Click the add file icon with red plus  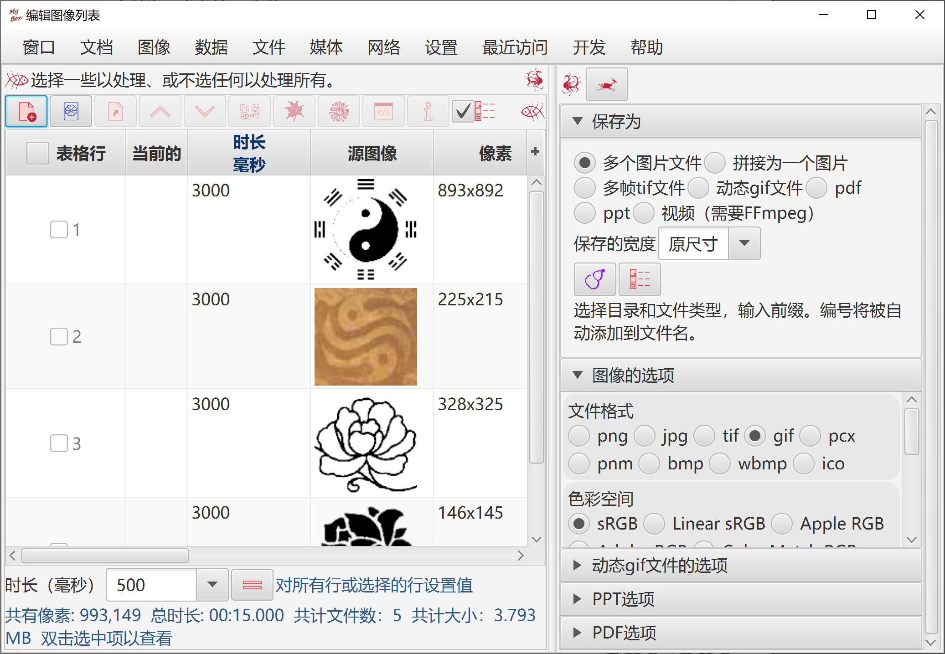click(26, 112)
